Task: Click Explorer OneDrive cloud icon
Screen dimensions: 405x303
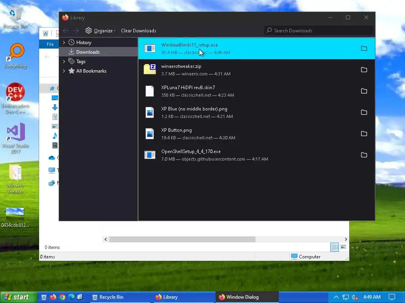Action: (x=52, y=158)
